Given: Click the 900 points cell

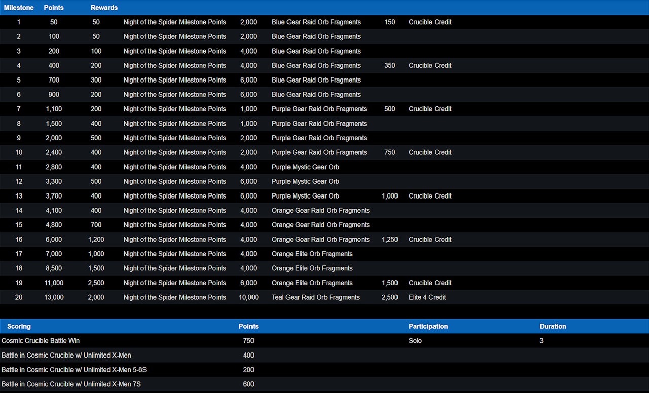Looking at the screenshot, I should [x=54, y=95].
